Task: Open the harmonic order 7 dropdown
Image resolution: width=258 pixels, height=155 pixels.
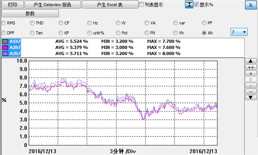Action: (239, 32)
